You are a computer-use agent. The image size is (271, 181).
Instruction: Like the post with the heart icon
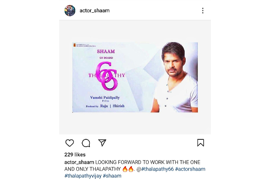(x=70, y=143)
